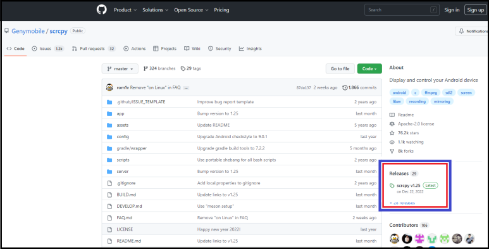View the 76.2k stars link
This screenshot has height=249, width=489.
pyautogui.click(x=404, y=133)
